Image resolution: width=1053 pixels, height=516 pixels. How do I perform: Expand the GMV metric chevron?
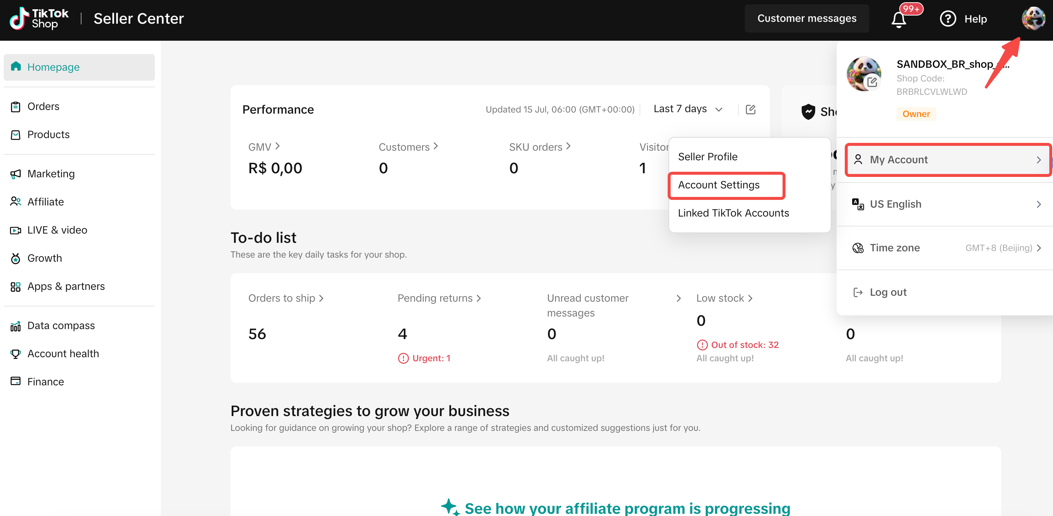pos(278,146)
